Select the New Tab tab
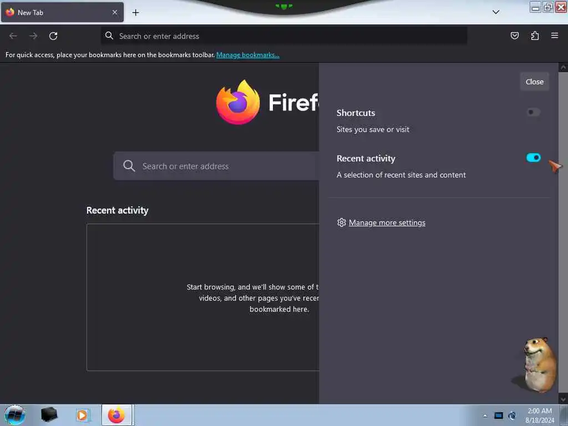The width and height of the screenshot is (568, 426). point(62,12)
